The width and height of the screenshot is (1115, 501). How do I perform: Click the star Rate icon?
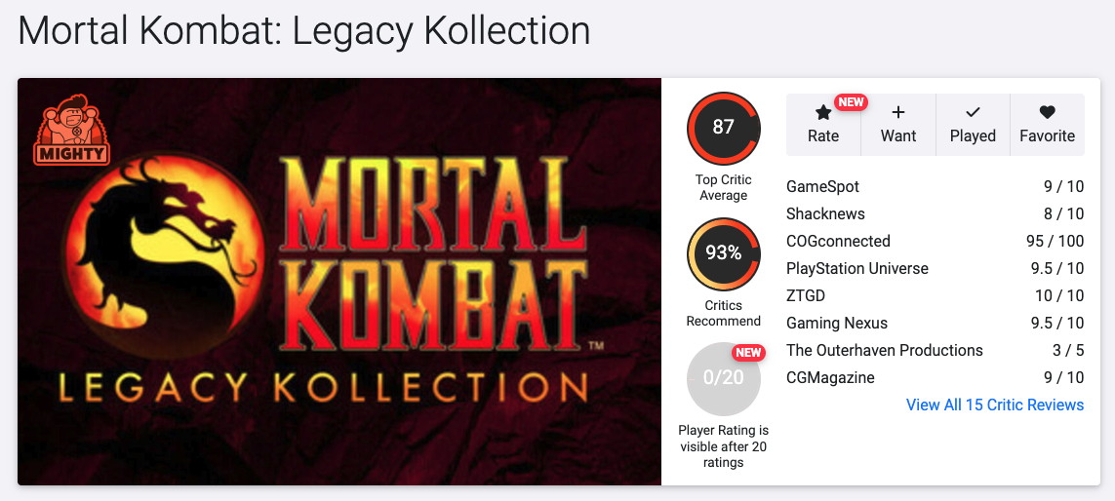pos(823,113)
